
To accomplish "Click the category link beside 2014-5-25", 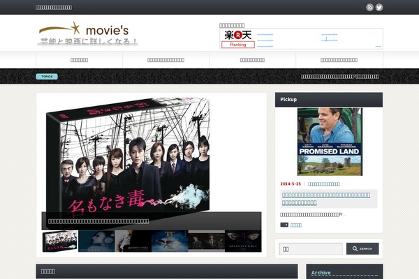I will tap(324, 184).
